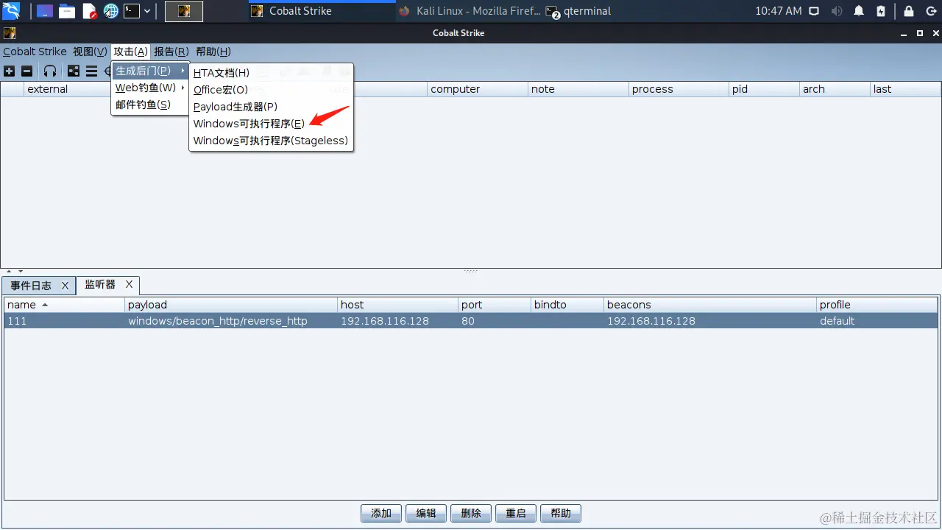Switch to 事件日志 tab
The height and width of the screenshot is (530, 942).
pyautogui.click(x=31, y=286)
